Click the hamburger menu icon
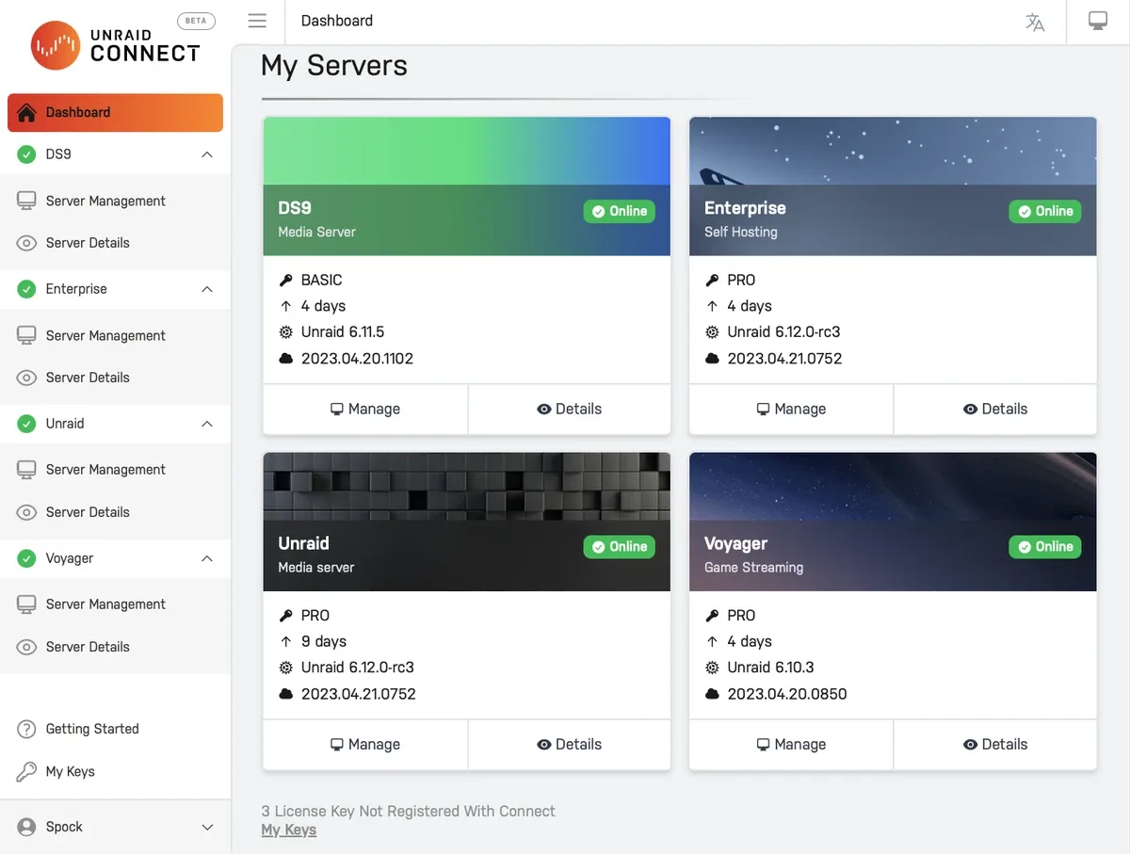1130x854 pixels. point(257,21)
